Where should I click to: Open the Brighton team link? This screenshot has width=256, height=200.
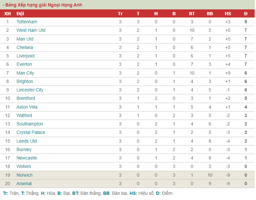click(x=25, y=81)
